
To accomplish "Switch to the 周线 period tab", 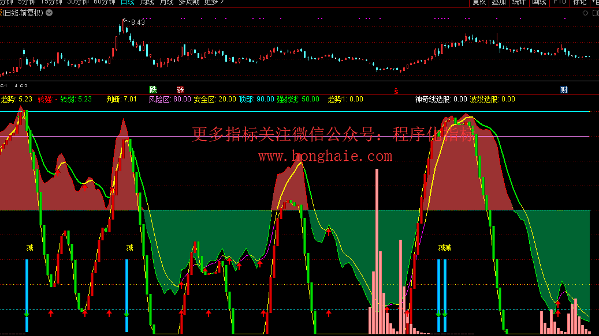I will [147, 2].
